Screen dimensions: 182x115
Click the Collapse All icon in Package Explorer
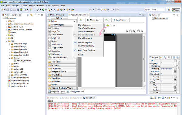[28, 15]
